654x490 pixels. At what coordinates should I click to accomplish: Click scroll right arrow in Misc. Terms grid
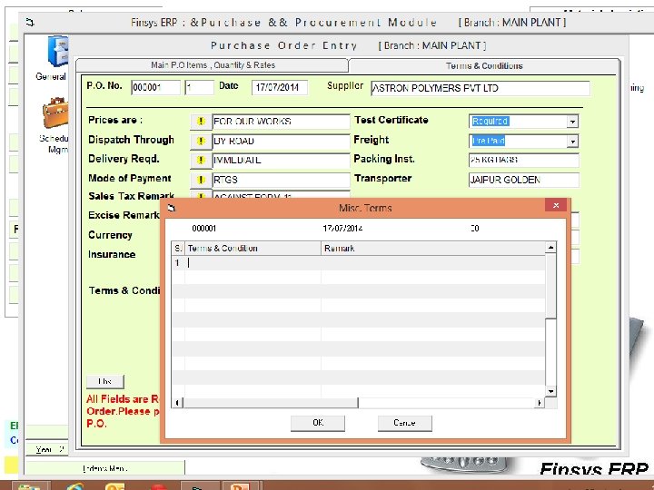point(540,403)
